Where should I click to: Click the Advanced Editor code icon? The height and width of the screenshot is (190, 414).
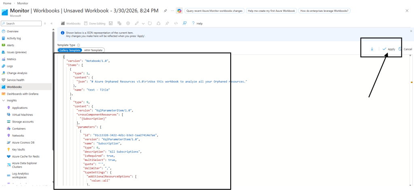point(176,23)
